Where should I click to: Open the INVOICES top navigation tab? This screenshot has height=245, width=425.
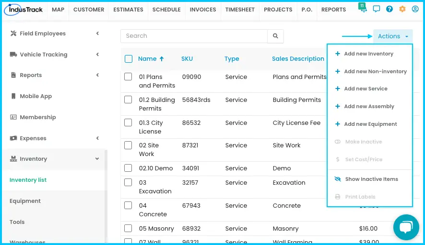tap(203, 10)
